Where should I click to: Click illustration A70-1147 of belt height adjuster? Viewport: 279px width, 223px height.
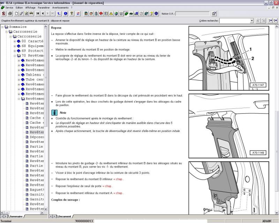click(x=229, y=58)
